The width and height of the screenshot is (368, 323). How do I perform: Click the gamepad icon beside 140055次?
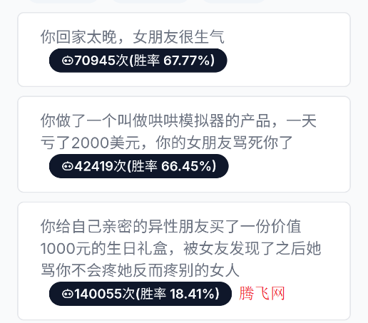(68, 294)
